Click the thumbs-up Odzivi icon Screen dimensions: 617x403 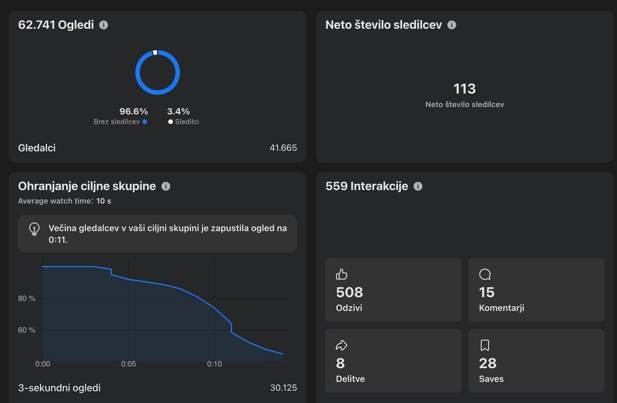[x=342, y=274]
